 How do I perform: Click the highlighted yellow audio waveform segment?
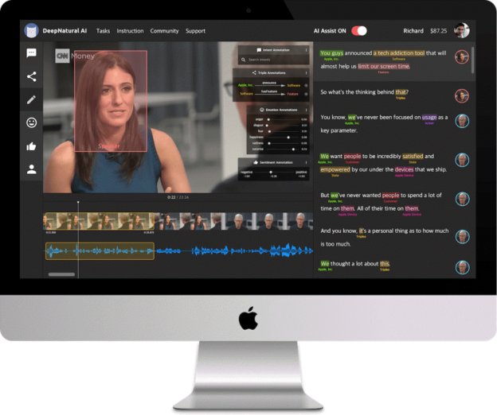click(100, 251)
